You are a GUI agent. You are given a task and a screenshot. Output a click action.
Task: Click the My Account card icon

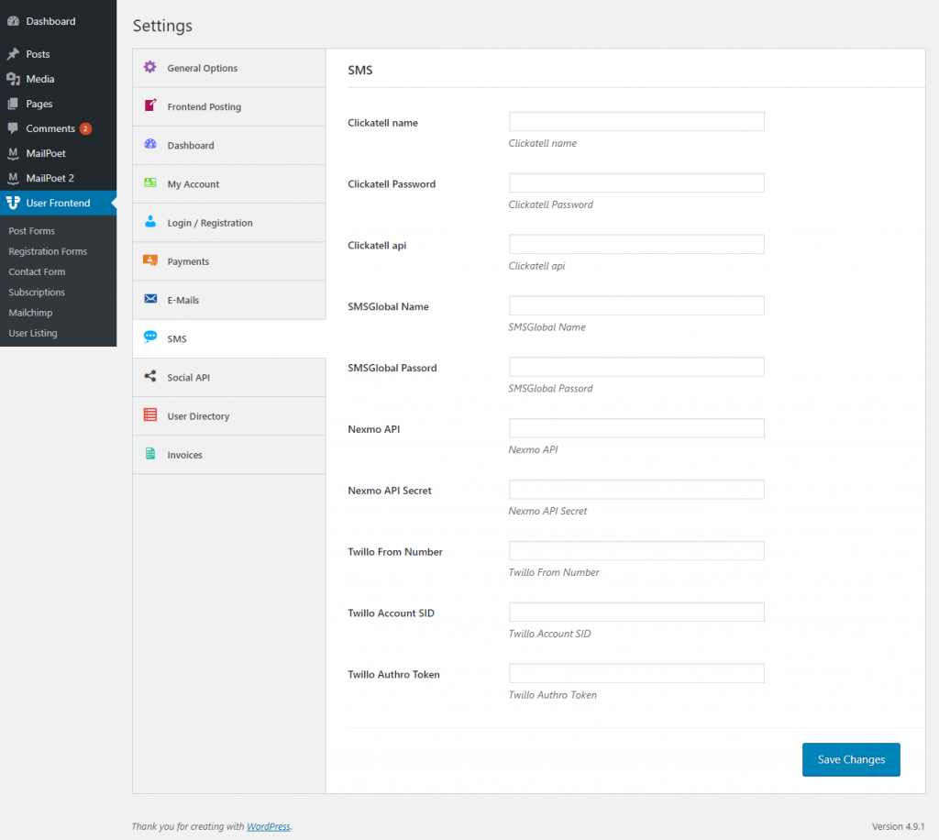[150, 183]
